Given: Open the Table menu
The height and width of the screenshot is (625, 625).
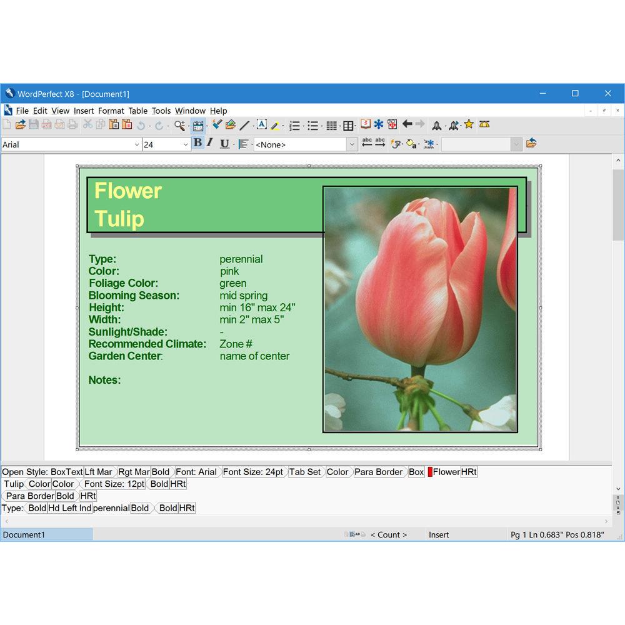Looking at the screenshot, I should coord(137,111).
